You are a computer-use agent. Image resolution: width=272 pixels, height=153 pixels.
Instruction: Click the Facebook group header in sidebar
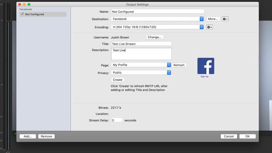pos(25,9)
